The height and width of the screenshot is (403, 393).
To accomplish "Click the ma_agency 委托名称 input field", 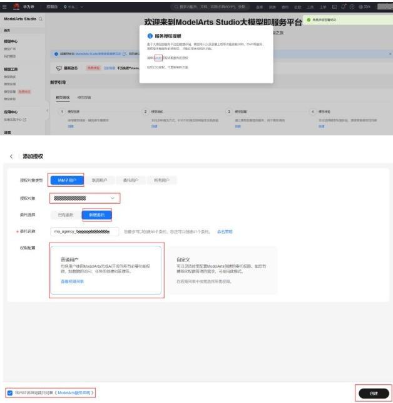I will pyautogui.click(x=84, y=231).
